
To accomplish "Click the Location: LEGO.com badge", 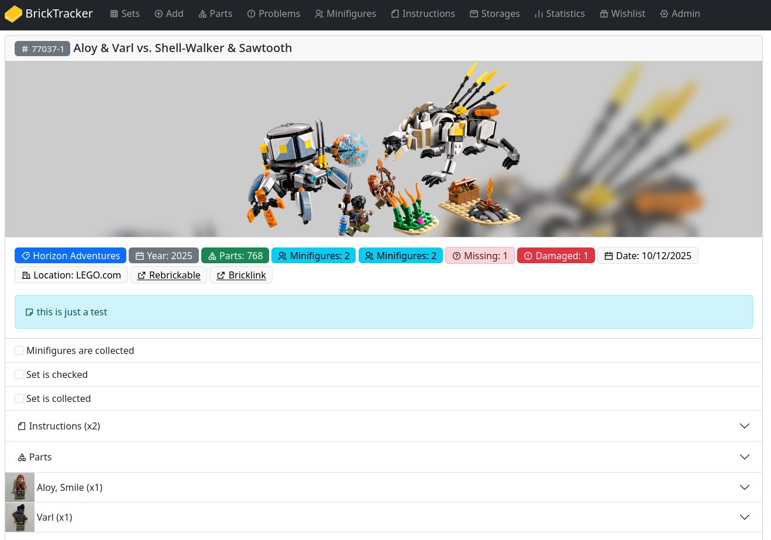I will [x=71, y=275].
